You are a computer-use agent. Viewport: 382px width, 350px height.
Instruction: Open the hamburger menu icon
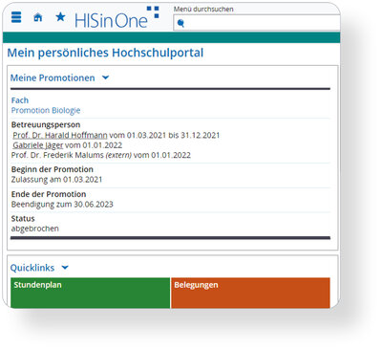pos(16,17)
